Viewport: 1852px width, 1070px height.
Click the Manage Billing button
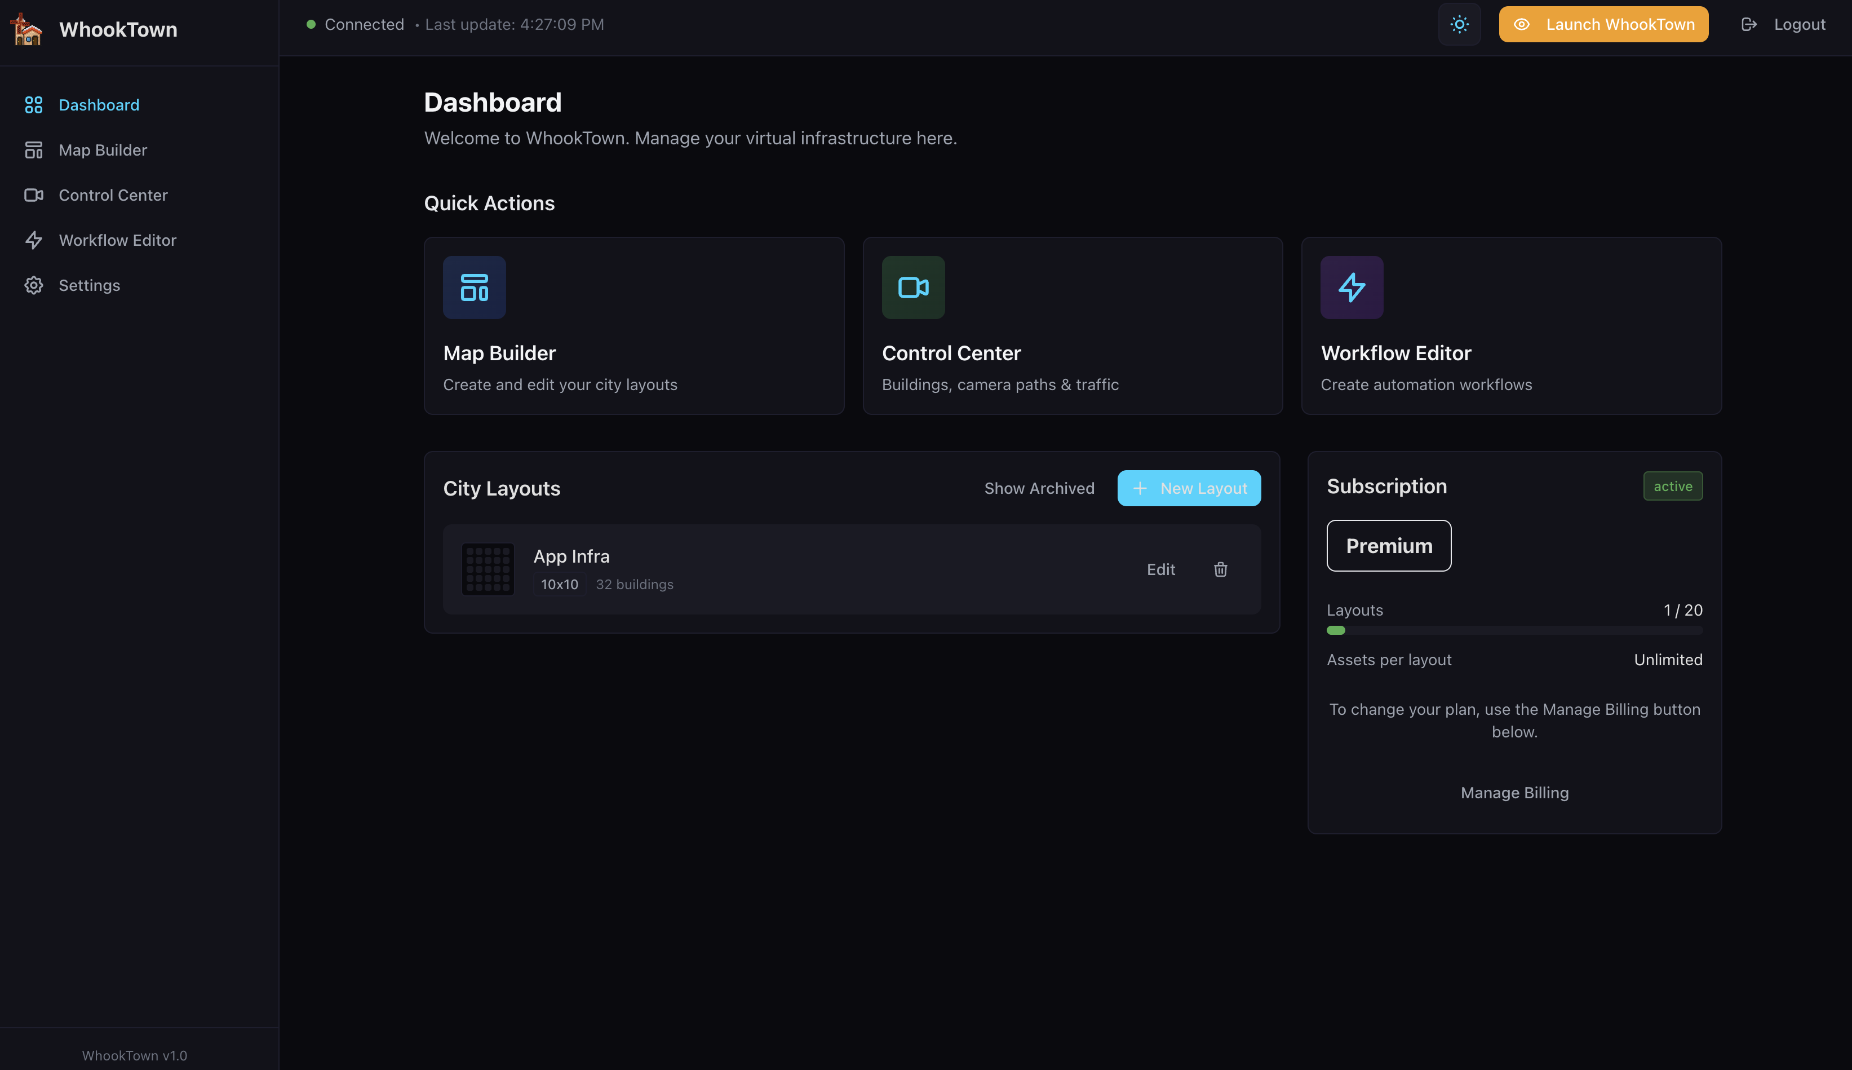[x=1514, y=792]
